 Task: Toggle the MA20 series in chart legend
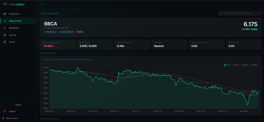(236, 65)
